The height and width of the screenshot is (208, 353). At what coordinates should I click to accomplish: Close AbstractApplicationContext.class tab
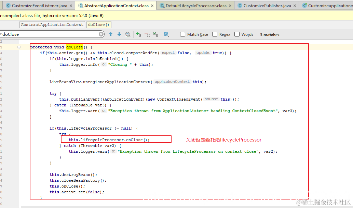152,5
